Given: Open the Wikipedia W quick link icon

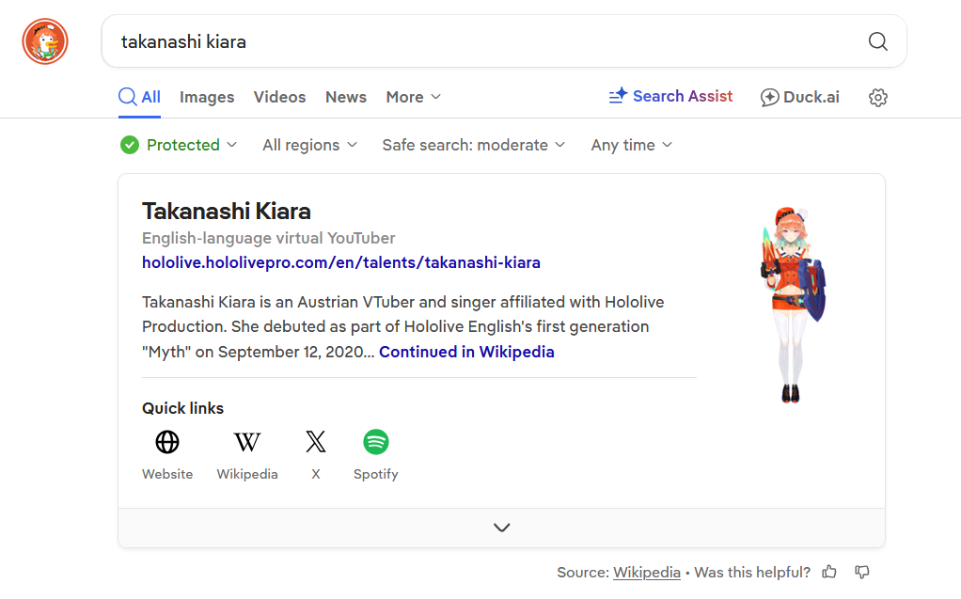Looking at the screenshot, I should click(x=247, y=441).
